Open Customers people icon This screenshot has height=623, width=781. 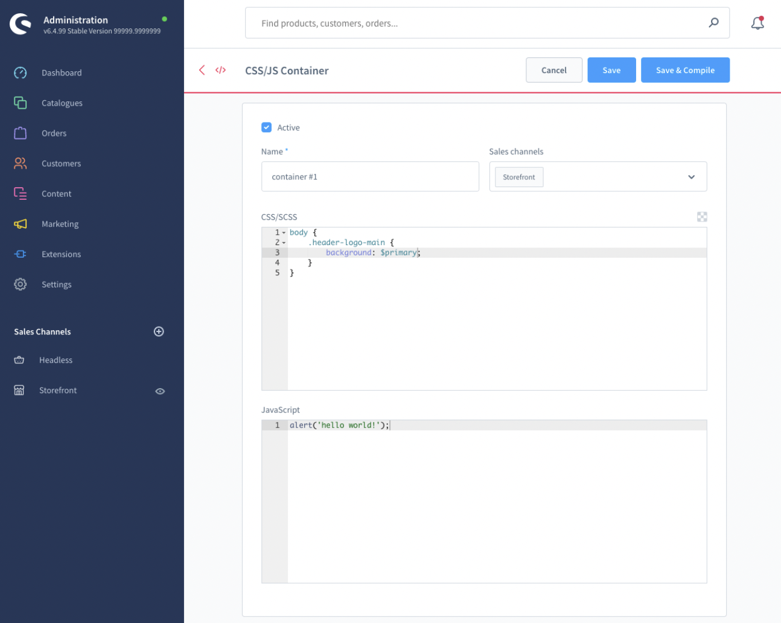(21, 164)
